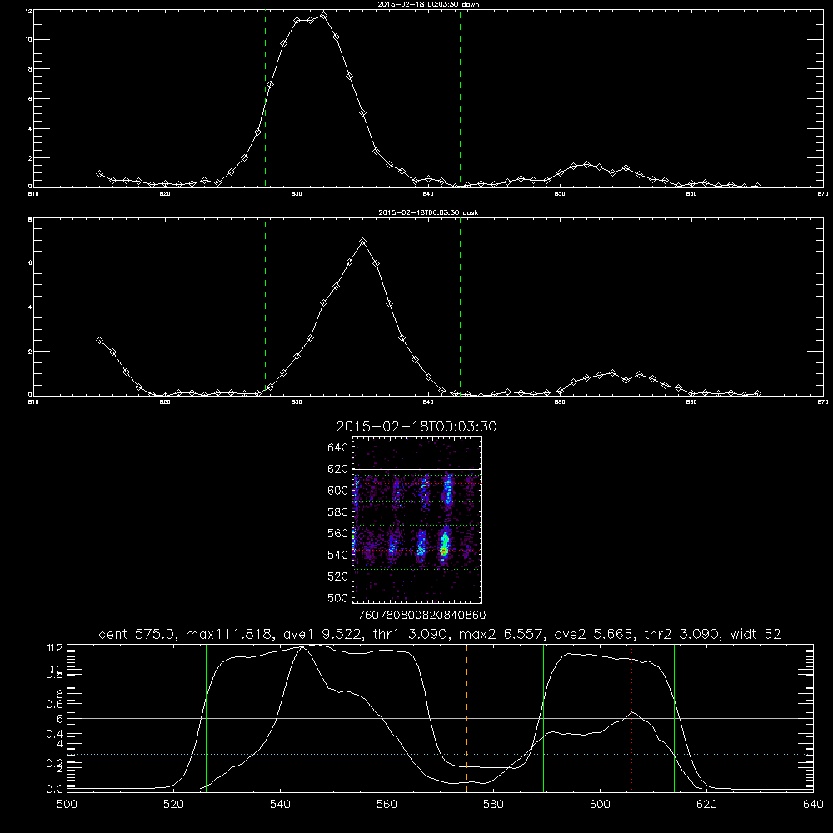Click the white dotted horizontal threshold line in bottom plot
The image size is (833, 833).
point(440,755)
